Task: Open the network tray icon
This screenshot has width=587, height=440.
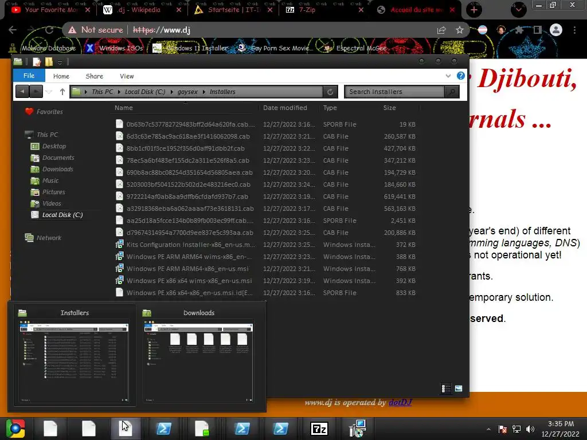Action: click(x=516, y=429)
